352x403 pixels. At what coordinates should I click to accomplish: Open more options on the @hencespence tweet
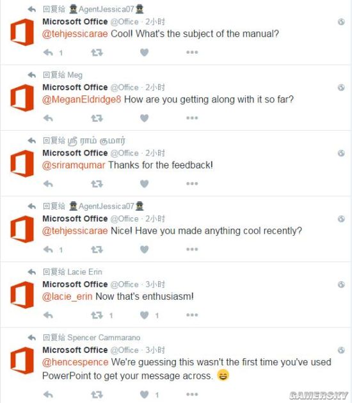(192, 394)
